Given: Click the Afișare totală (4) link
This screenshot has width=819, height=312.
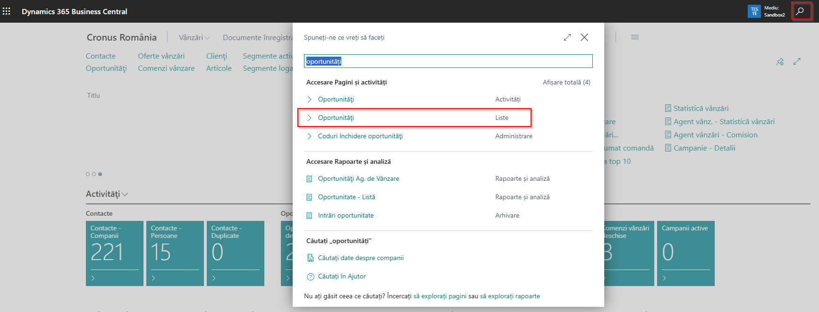Looking at the screenshot, I should click(566, 82).
